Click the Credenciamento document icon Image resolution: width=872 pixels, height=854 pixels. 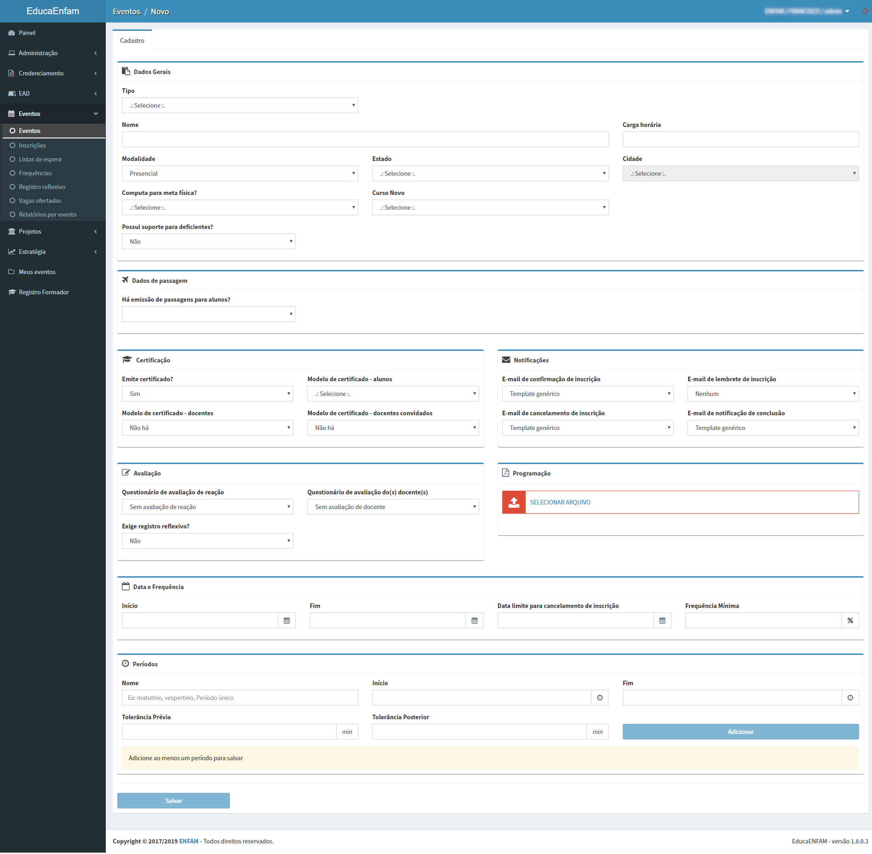(x=11, y=73)
